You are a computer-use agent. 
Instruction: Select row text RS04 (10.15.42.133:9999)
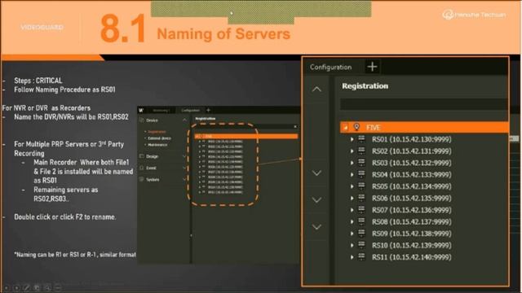click(411, 175)
